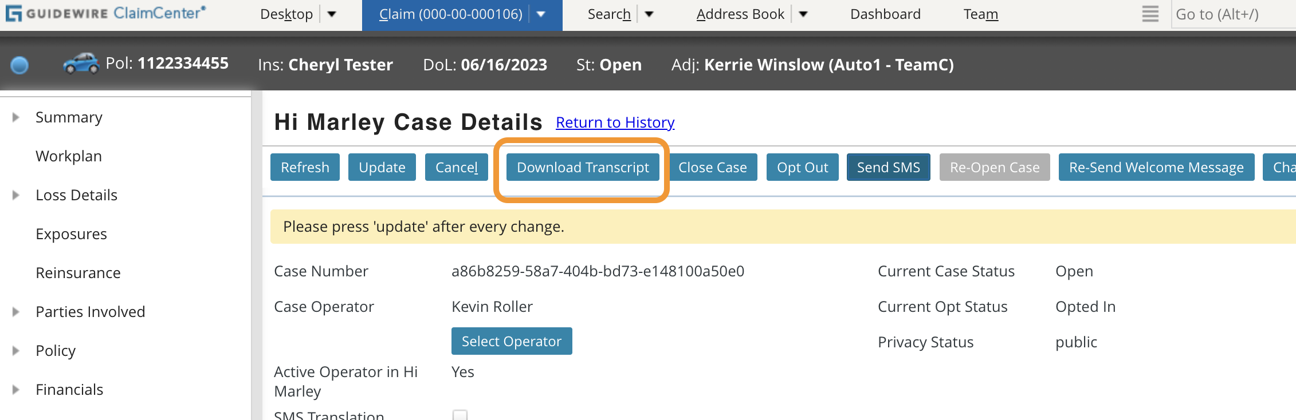Switch to the Dashboard tab
The height and width of the screenshot is (420, 1296).
click(x=885, y=14)
